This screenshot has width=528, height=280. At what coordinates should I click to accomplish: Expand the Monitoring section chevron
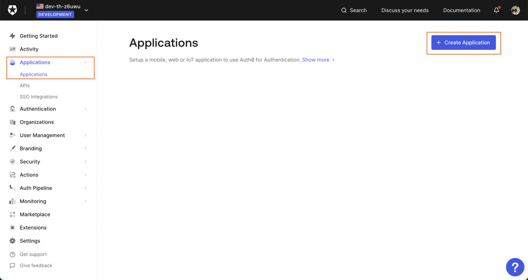tap(85, 201)
